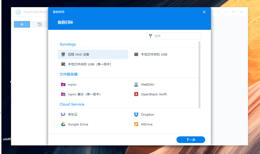This screenshot has height=154, width=260.
Task: Select the Google Drive icon
Action: [63, 124]
